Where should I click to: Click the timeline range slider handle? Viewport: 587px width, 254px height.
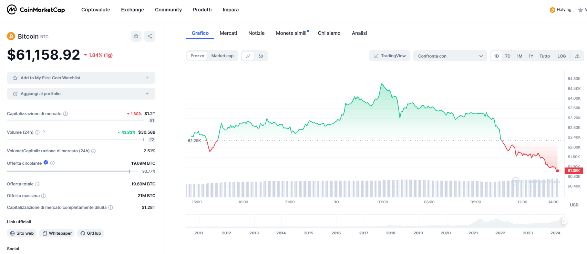(564, 221)
